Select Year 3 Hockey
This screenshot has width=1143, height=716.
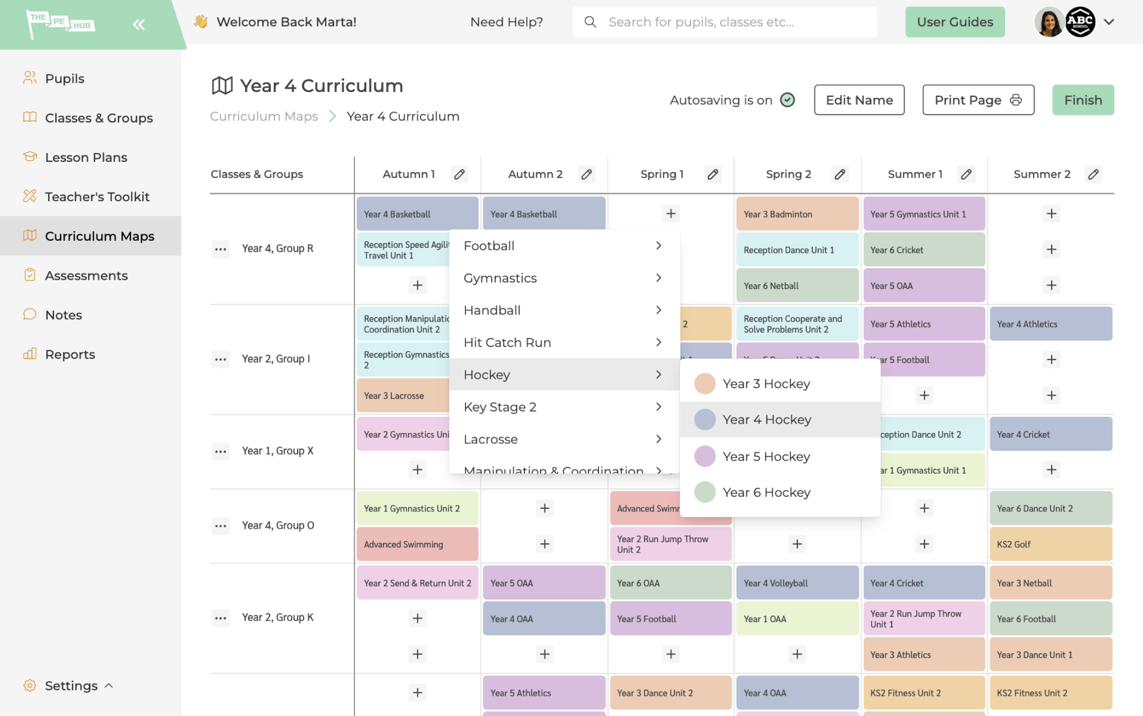click(780, 384)
